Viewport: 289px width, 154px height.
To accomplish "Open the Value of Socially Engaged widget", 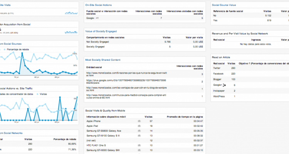I will point(101,31).
